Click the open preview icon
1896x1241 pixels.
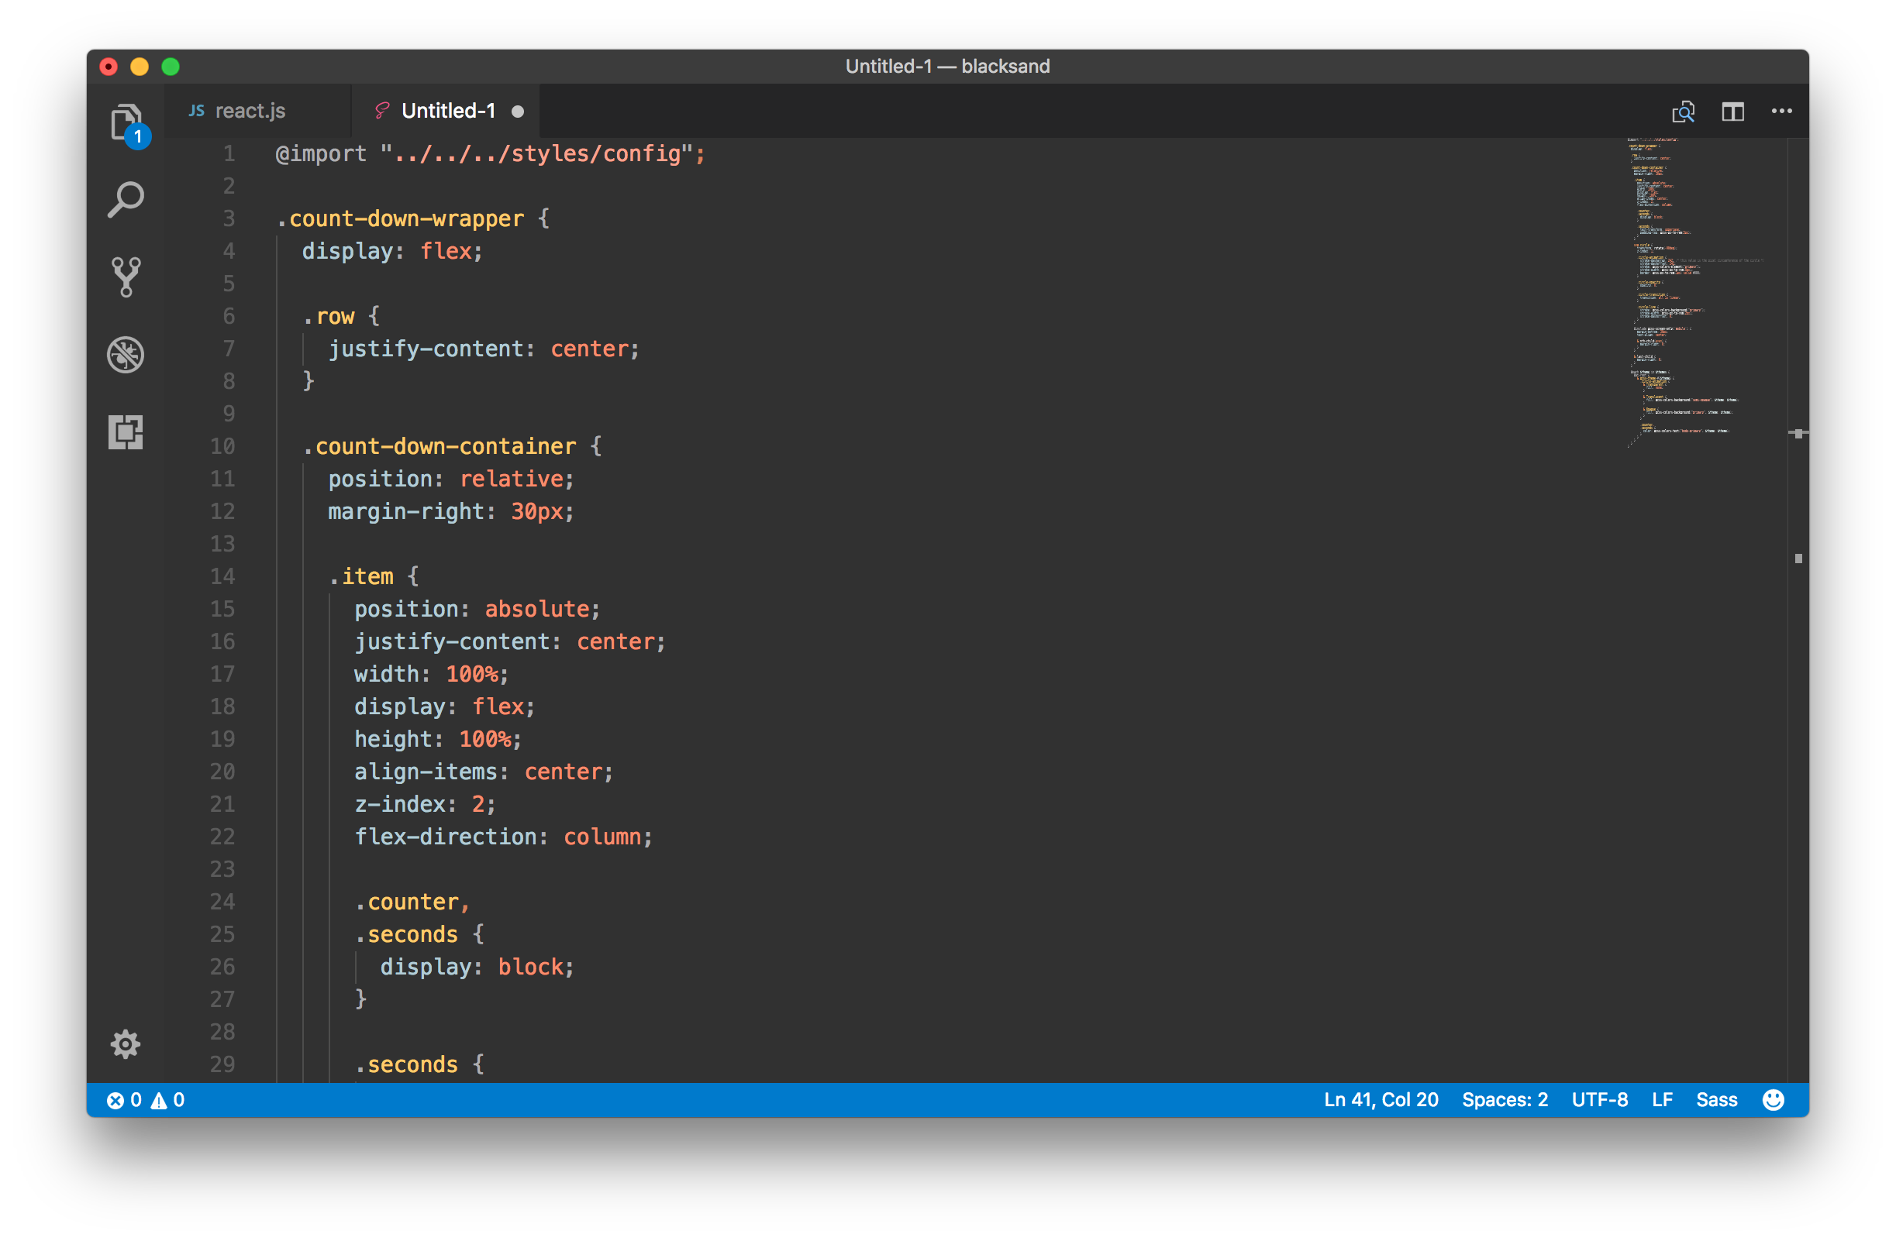tap(1683, 112)
